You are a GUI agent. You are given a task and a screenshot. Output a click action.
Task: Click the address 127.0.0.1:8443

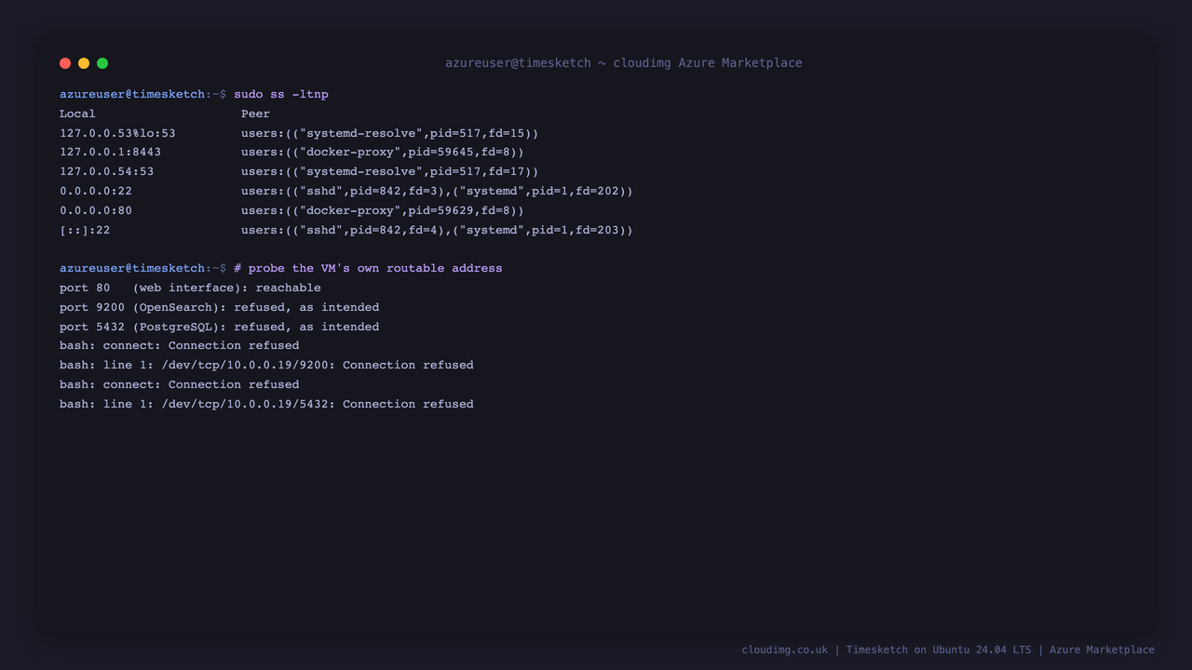tap(110, 152)
